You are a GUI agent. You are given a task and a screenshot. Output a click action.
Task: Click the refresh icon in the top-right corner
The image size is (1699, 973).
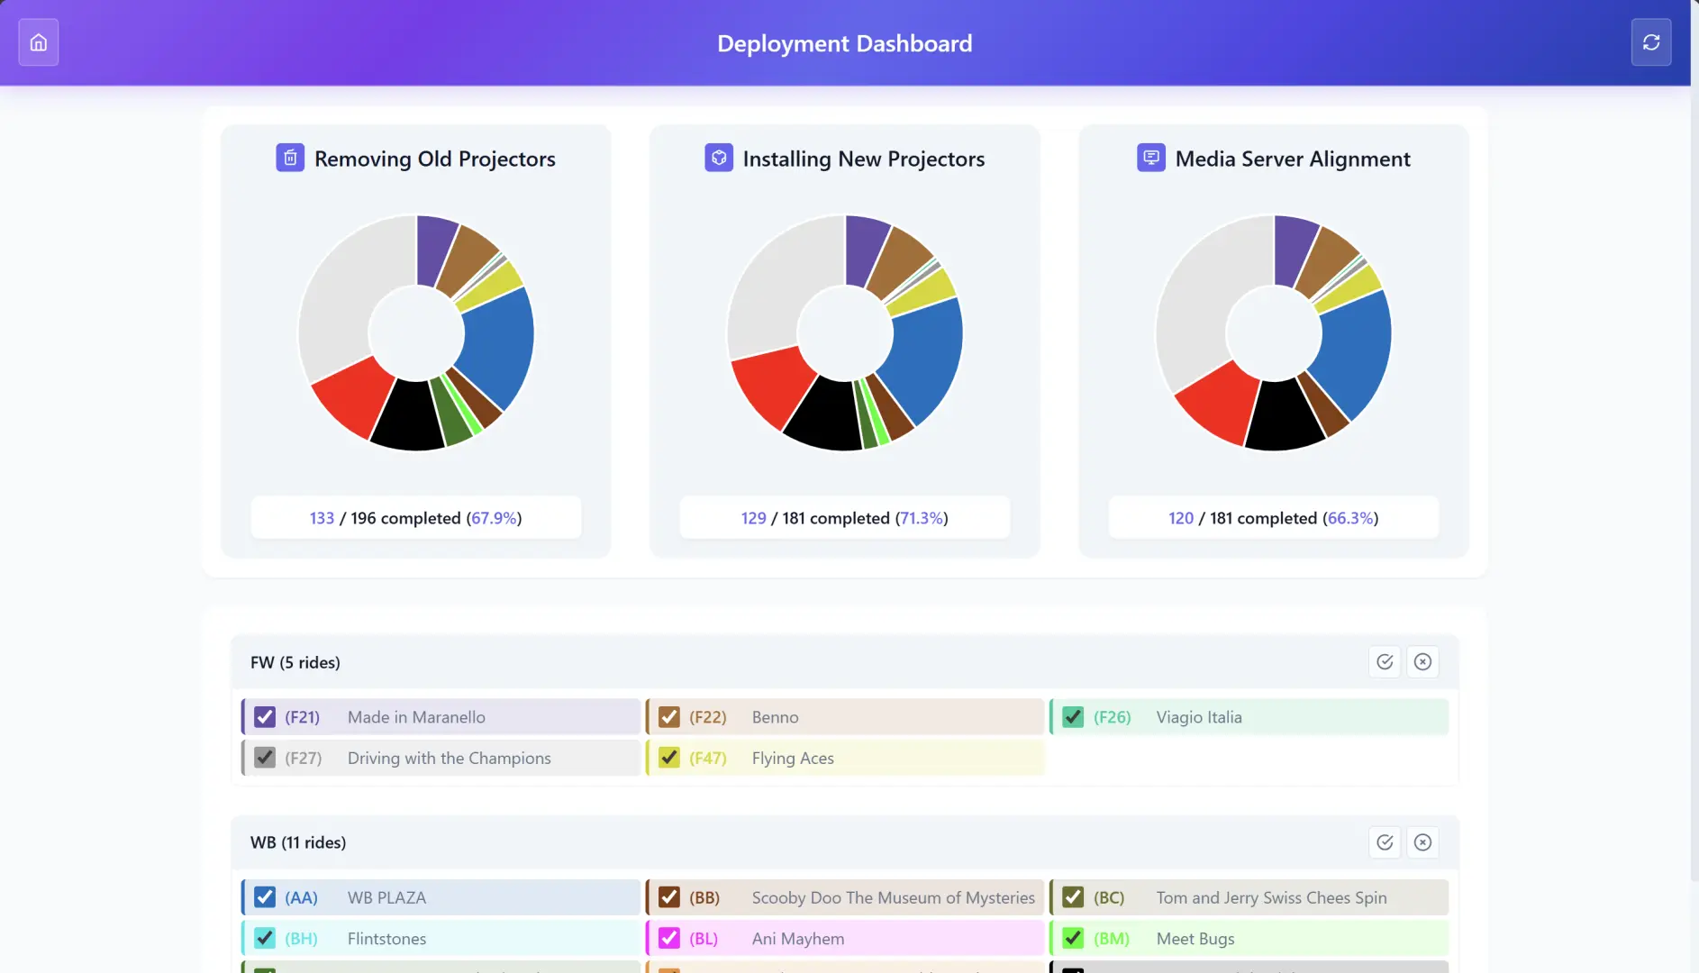[1651, 41]
